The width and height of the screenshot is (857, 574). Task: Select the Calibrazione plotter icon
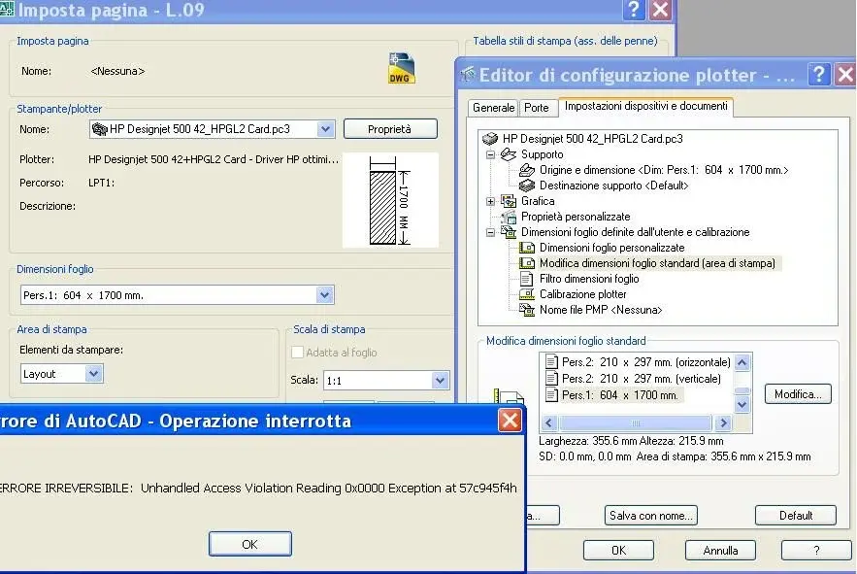click(x=527, y=294)
